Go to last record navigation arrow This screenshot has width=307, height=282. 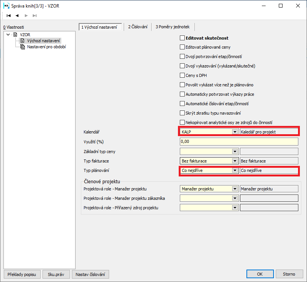[35, 16]
